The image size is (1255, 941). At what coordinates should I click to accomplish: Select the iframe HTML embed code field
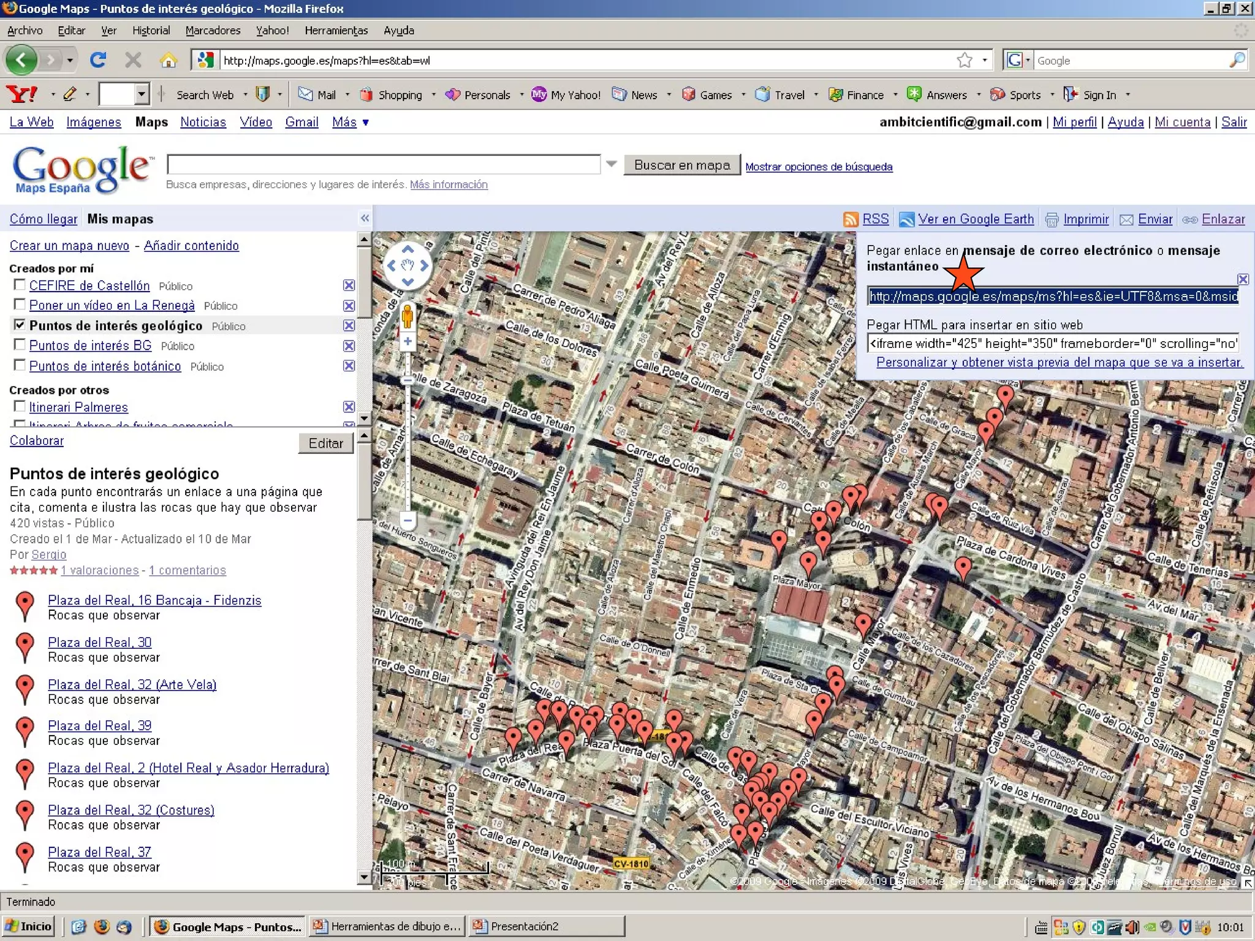tap(1053, 343)
